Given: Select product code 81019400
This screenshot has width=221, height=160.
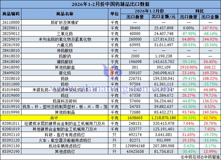Looking at the screenshot, I should (11, 90).
